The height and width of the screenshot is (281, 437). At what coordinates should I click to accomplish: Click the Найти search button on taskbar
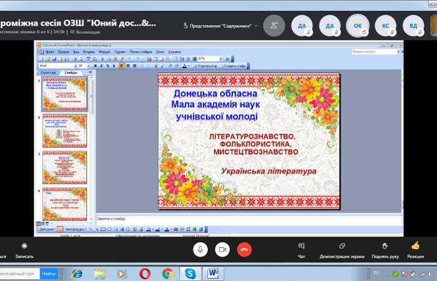(x=48, y=274)
